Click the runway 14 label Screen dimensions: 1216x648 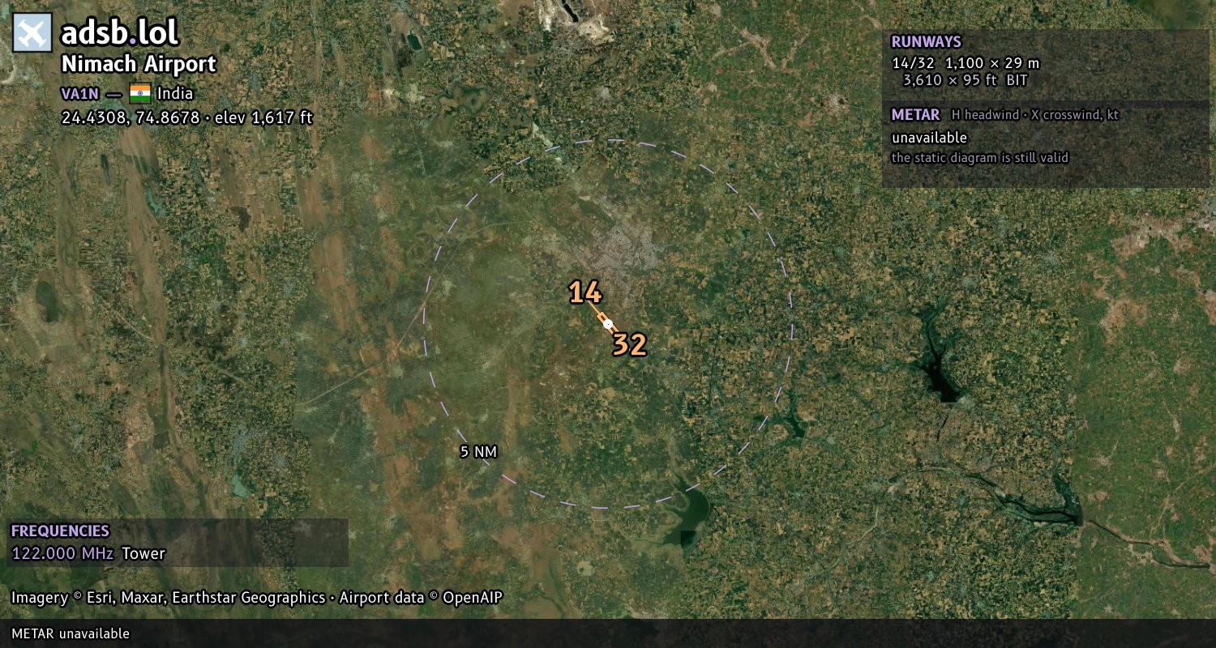point(584,293)
